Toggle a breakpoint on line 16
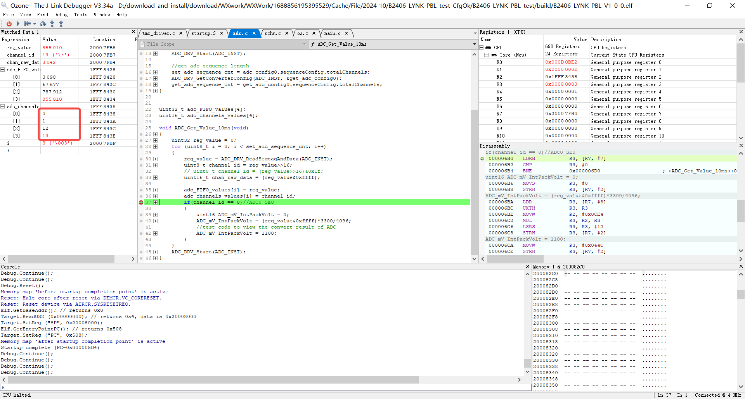Viewport: 745px width, 399px height. [141, 72]
